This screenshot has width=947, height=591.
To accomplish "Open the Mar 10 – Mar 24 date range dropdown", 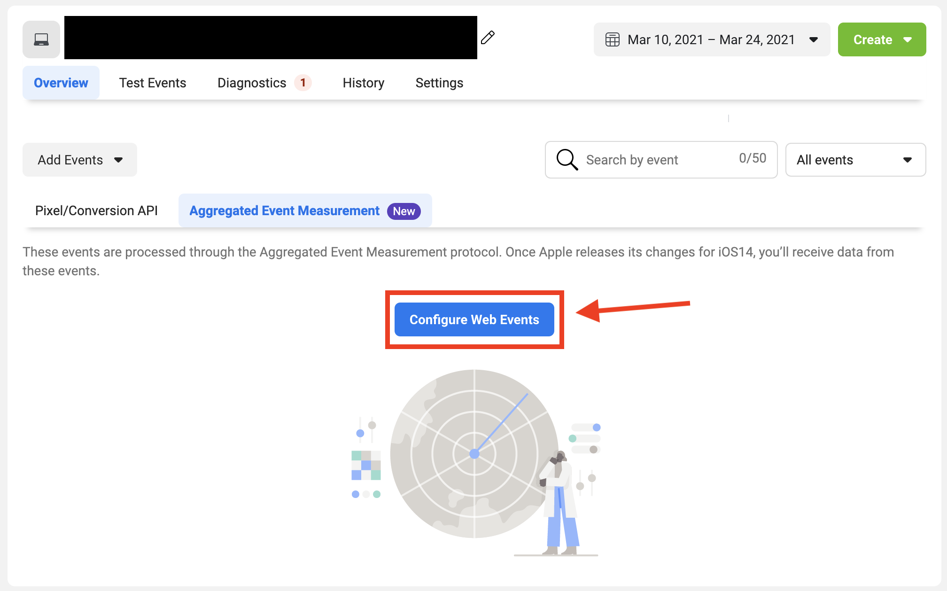I will point(712,39).
